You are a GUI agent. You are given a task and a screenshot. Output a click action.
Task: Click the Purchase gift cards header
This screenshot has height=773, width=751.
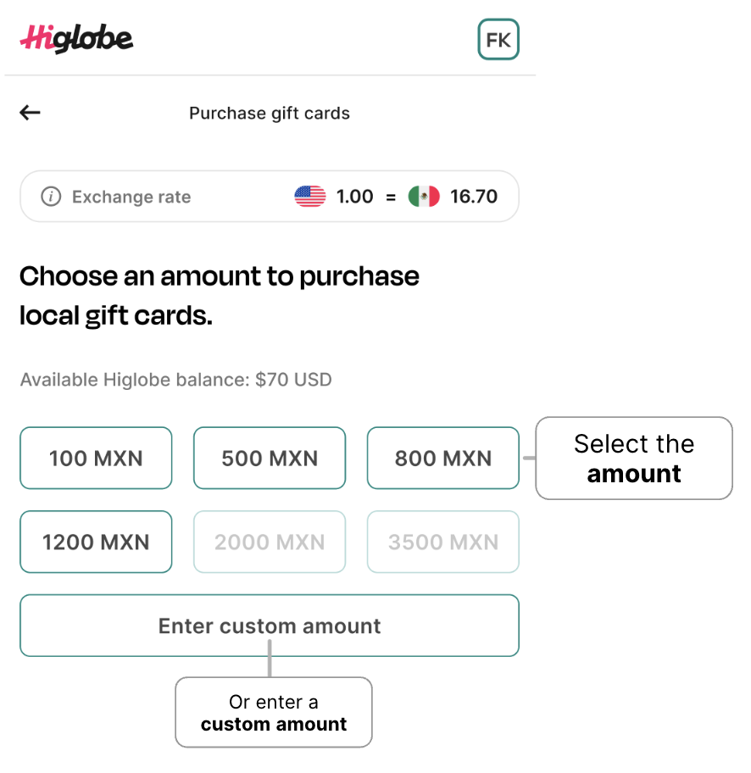click(x=270, y=113)
